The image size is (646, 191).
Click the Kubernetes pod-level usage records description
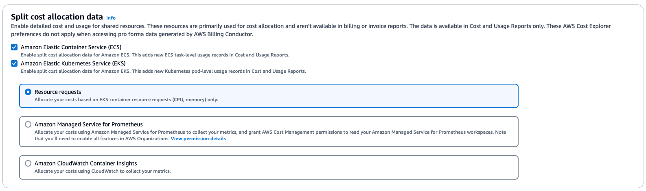163,71
